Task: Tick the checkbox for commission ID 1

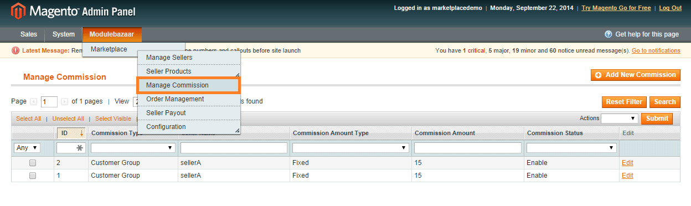Action: 33,176
